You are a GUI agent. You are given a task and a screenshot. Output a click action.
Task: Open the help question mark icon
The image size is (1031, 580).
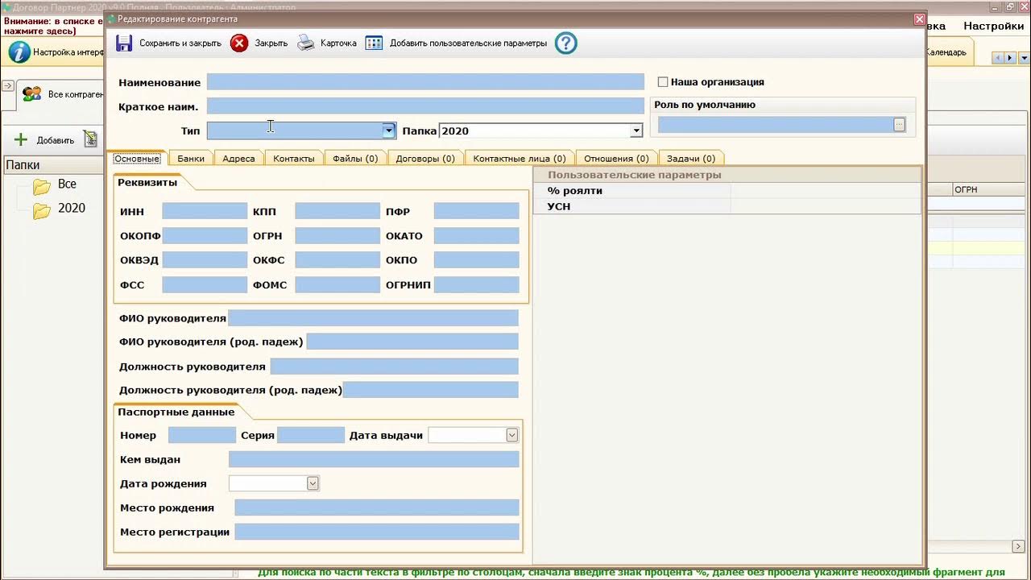(x=566, y=43)
